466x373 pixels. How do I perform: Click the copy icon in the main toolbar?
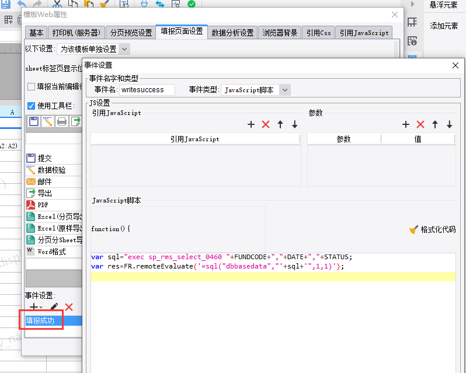(73, 4)
